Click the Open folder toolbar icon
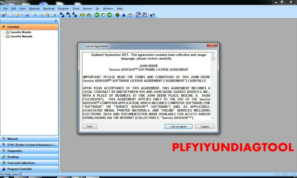The image size is (297, 178). pyautogui.click(x=17, y=15)
